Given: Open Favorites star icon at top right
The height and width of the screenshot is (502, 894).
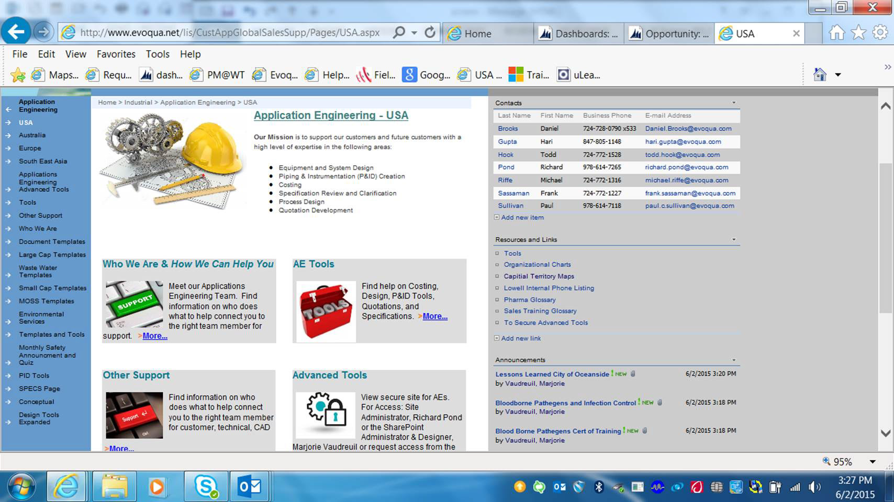Looking at the screenshot, I should 858,33.
